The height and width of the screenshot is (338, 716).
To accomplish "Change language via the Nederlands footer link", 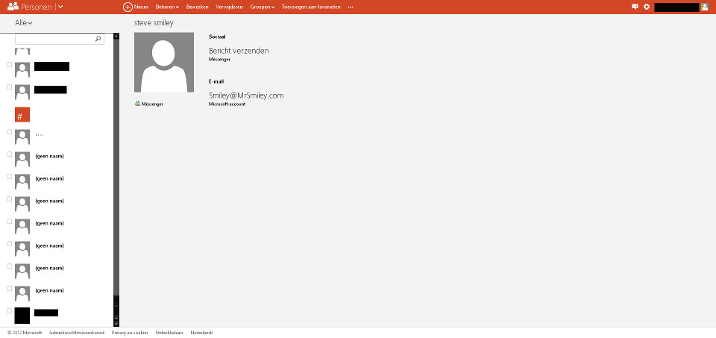I will [x=202, y=333].
